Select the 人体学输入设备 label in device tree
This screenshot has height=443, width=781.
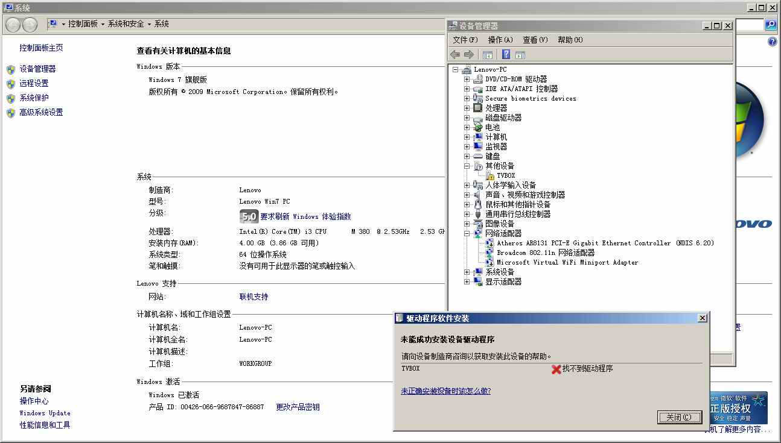point(511,185)
